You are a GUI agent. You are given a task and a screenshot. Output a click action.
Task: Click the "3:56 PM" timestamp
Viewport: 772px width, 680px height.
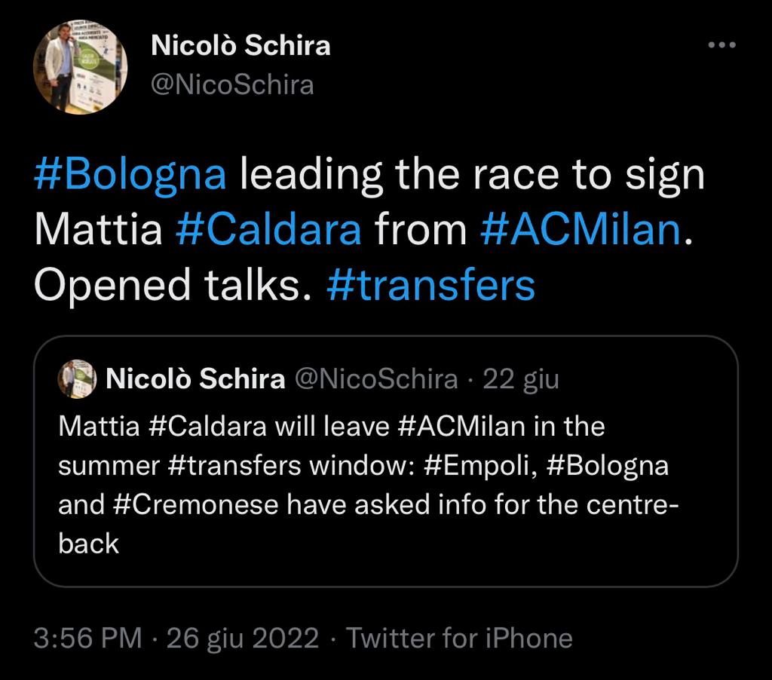[x=88, y=639]
